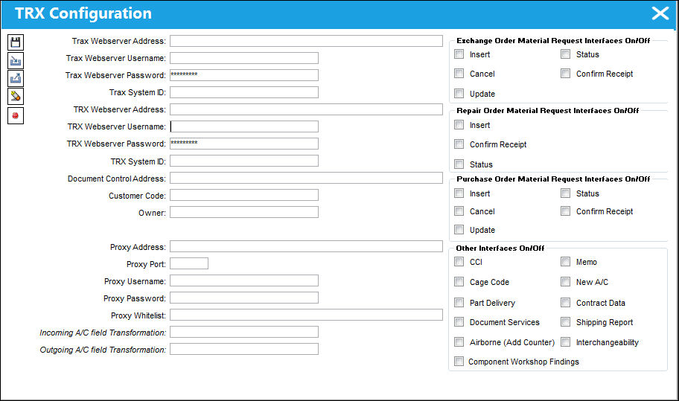Image resolution: width=679 pixels, height=401 pixels.
Task: Enable Insert under Purchase Order interfaces
Action: [x=459, y=193]
